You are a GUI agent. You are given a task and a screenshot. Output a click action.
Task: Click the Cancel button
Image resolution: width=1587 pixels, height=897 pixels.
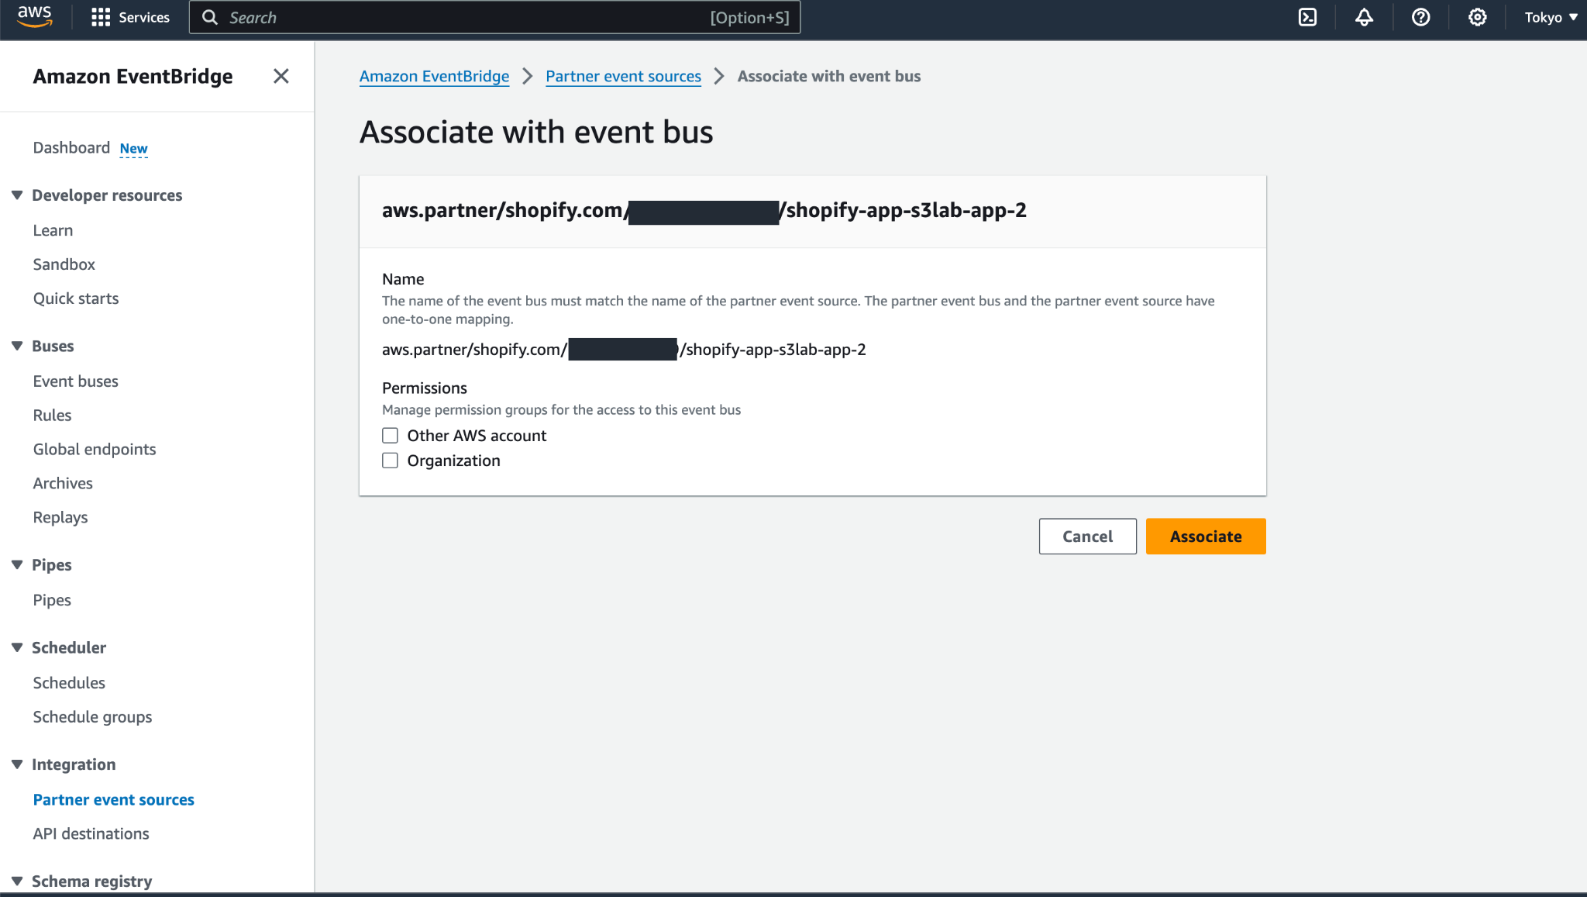(x=1087, y=536)
